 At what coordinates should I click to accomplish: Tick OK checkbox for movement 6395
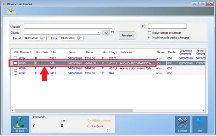[x=15, y=63]
